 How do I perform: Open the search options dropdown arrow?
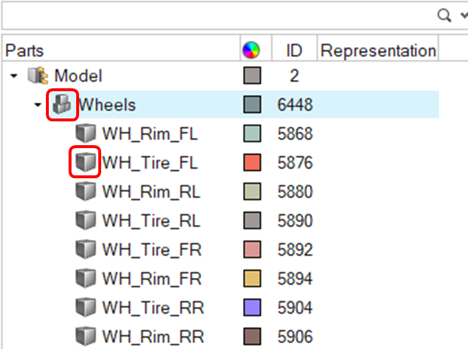click(x=464, y=15)
